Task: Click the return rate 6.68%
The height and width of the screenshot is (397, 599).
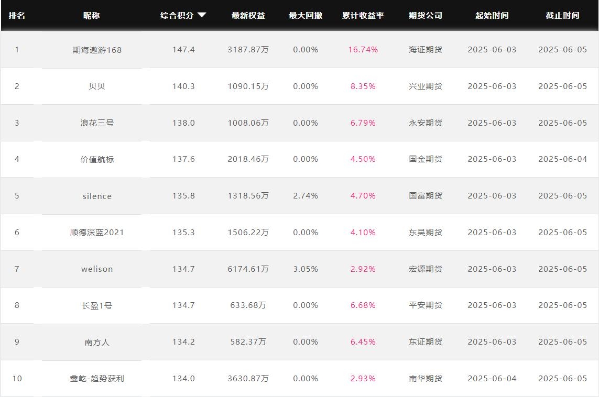Action: click(363, 305)
